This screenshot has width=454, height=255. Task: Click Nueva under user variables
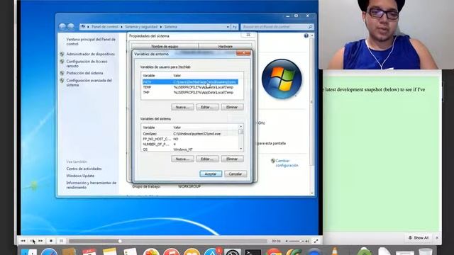click(x=182, y=107)
